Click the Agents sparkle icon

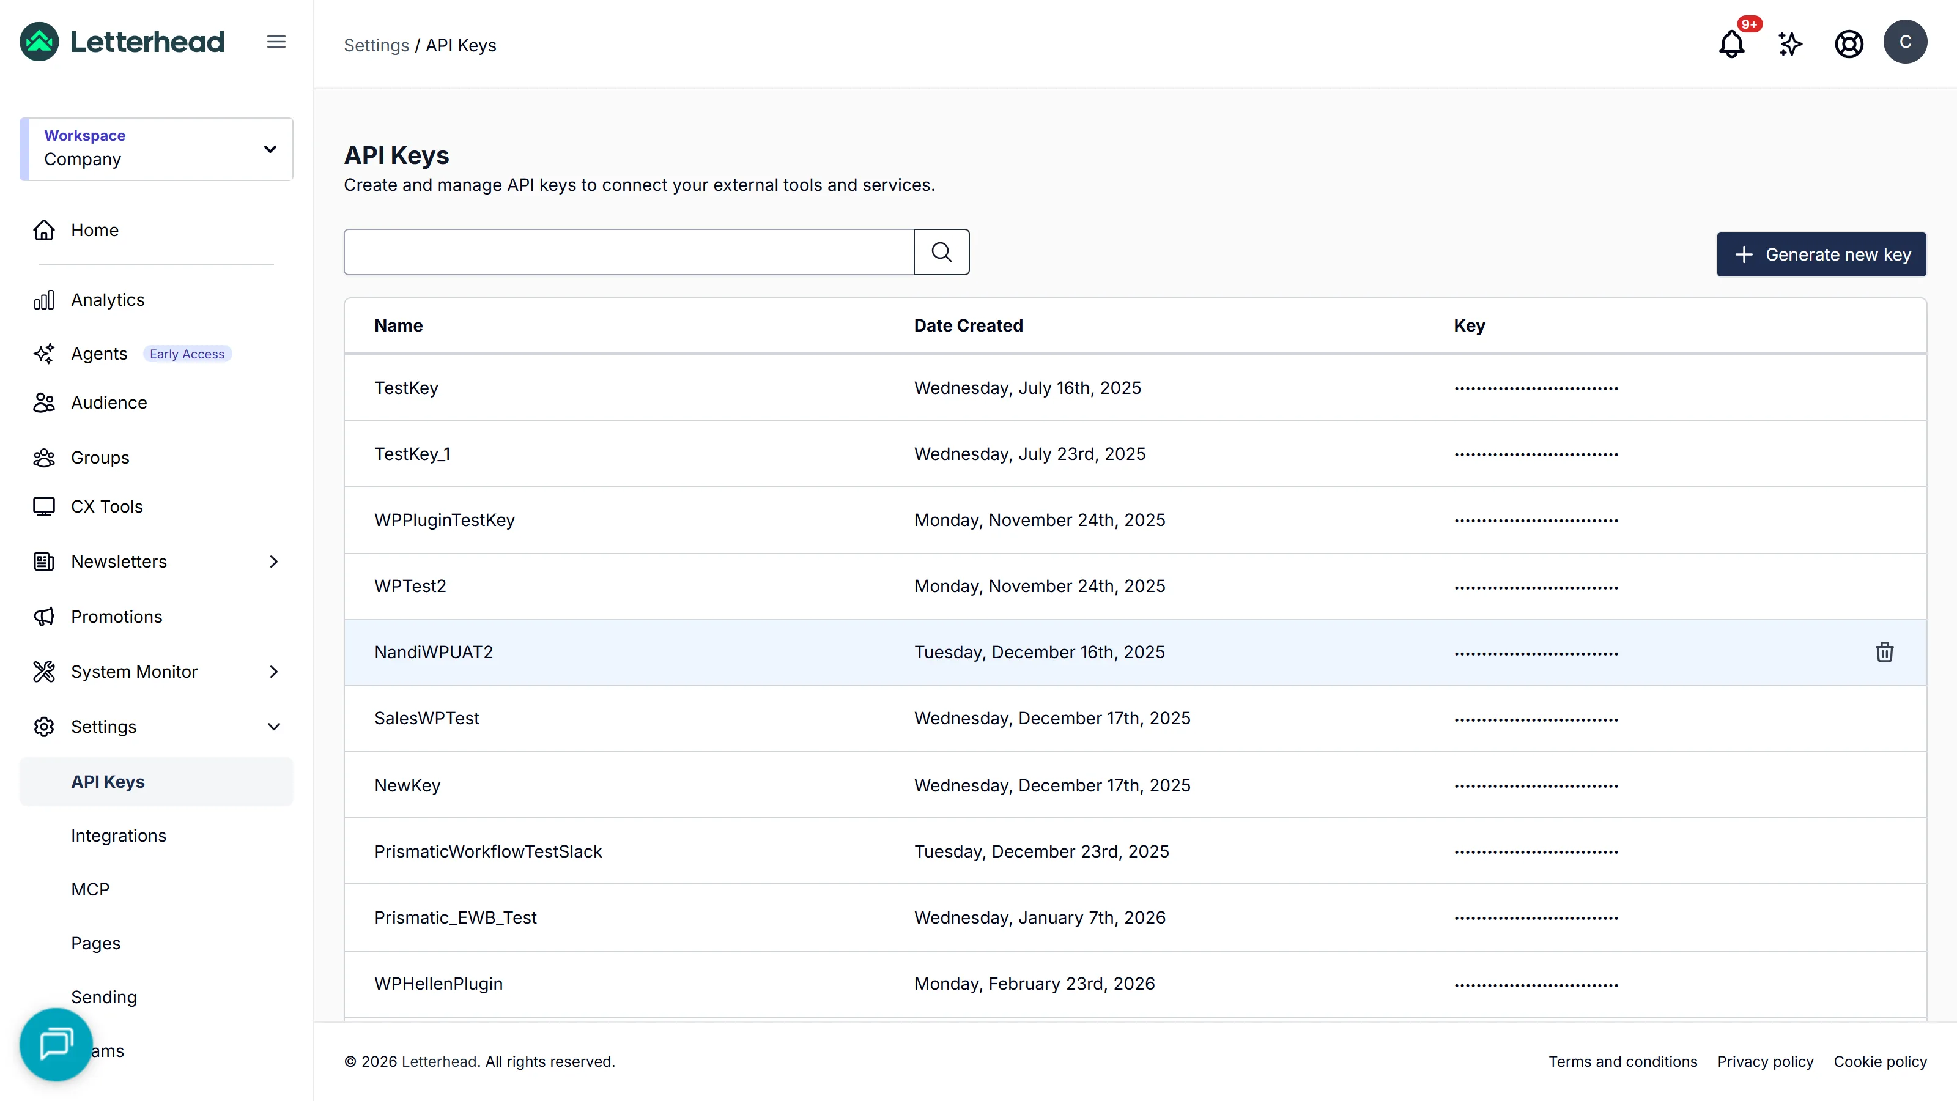44,354
